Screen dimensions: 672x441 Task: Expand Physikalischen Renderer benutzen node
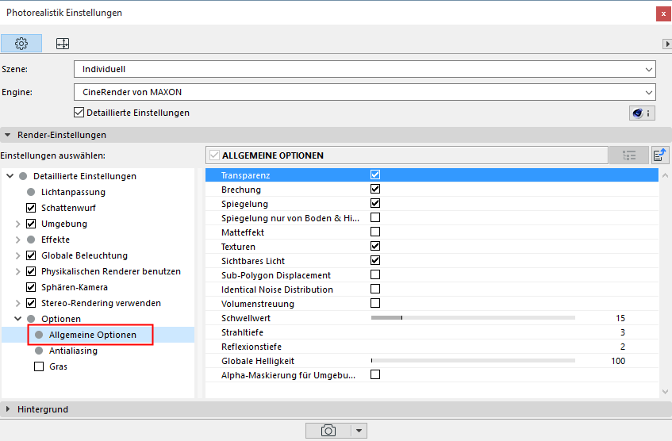[x=18, y=271]
